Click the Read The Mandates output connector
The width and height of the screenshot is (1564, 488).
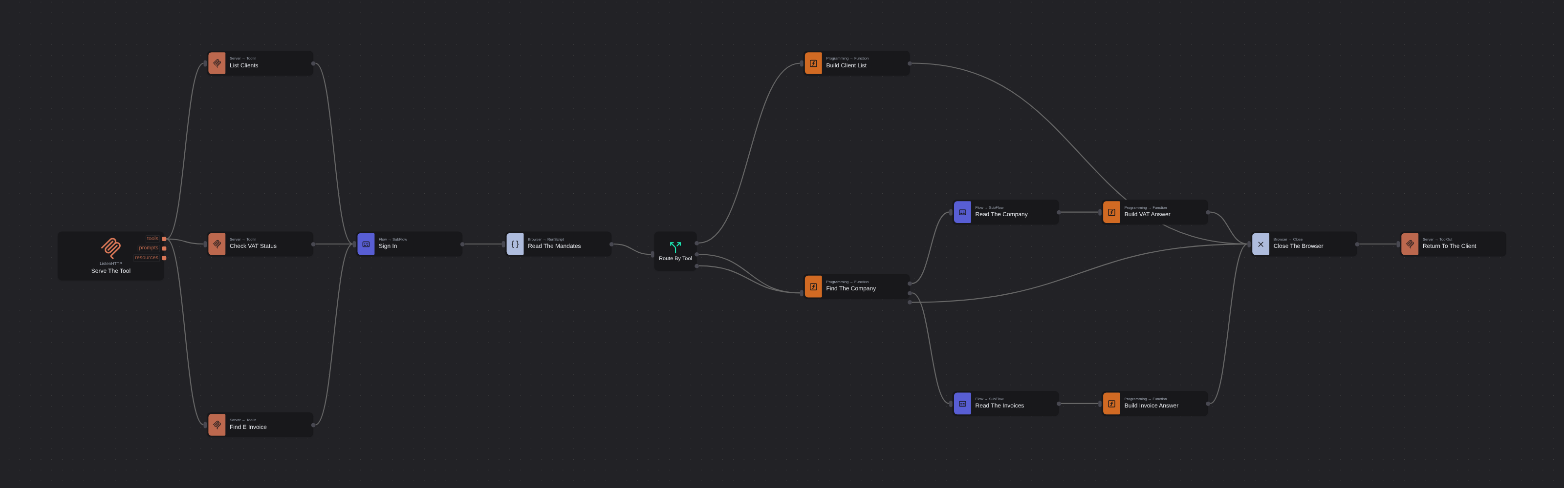[611, 244]
